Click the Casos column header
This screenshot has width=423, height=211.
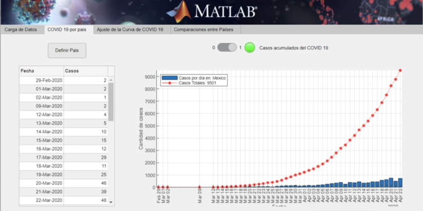pyautogui.click(x=86, y=71)
